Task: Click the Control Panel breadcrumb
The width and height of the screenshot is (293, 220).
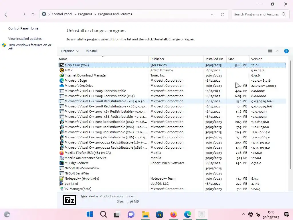Action: pyautogui.click(x=62, y=14)
